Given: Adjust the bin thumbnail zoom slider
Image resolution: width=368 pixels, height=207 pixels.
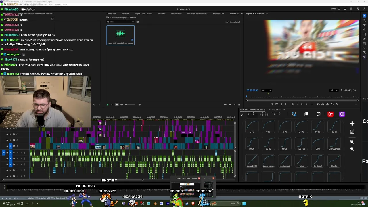Looking at the screenshot, I should (x=130, y=104).
